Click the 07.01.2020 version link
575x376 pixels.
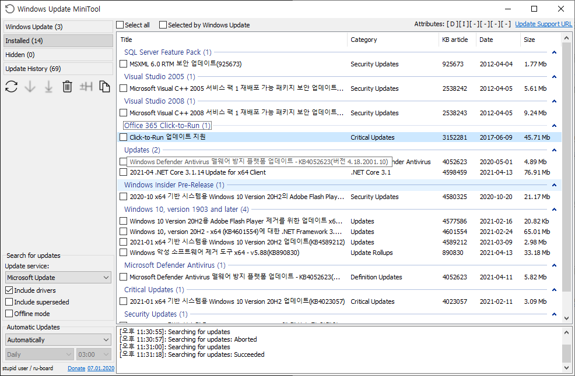click(101, 368)
